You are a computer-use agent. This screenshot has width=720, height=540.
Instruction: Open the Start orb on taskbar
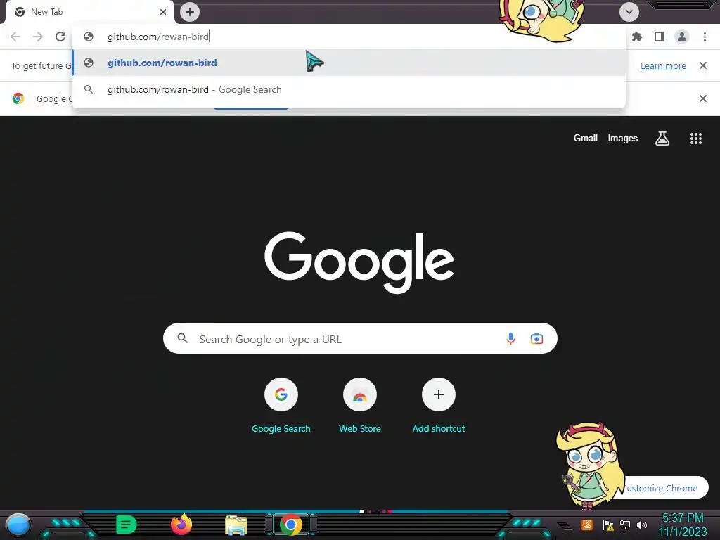pos(18,525)
